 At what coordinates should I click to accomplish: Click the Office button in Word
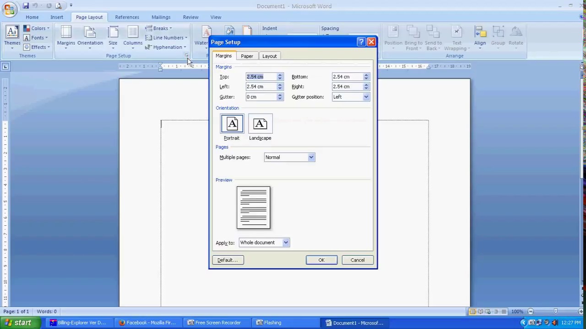[9, 8]
